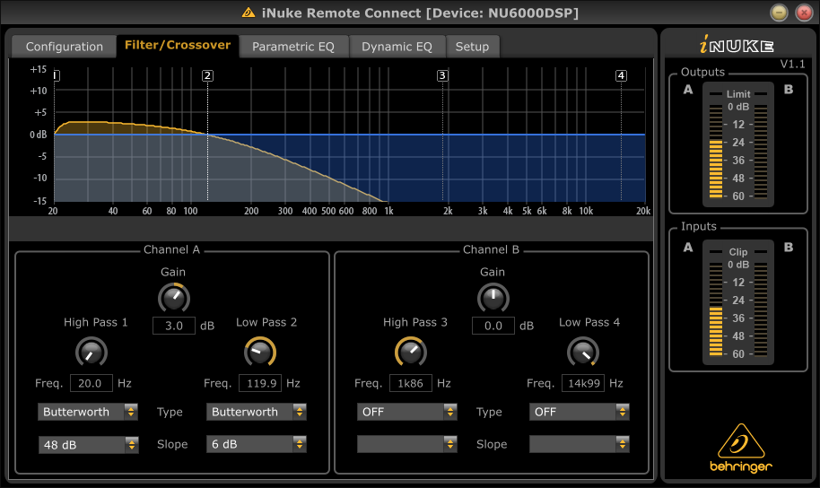
Task: Click the High Pass 3 frequency knob
Action: 411,352
